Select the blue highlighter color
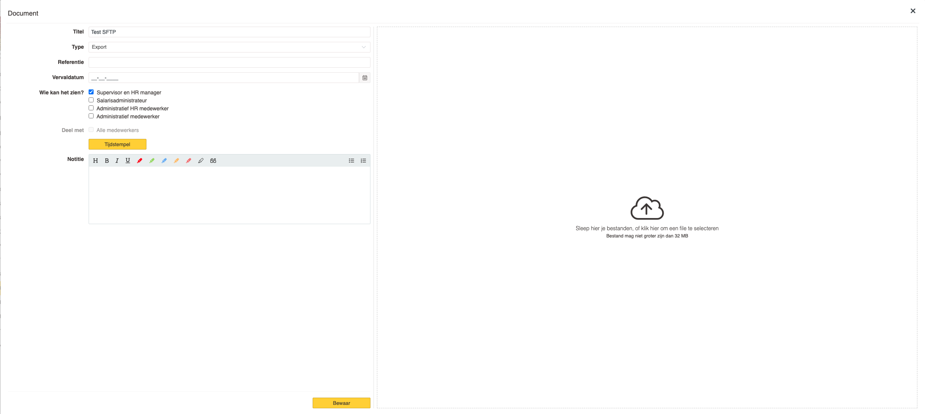This screenshot has height=414, width=925. point(164,161)
